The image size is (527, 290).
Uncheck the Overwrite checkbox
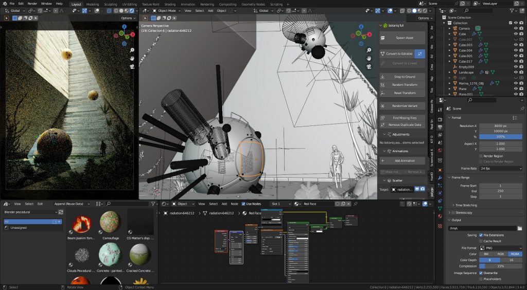[x=481, y=273]
